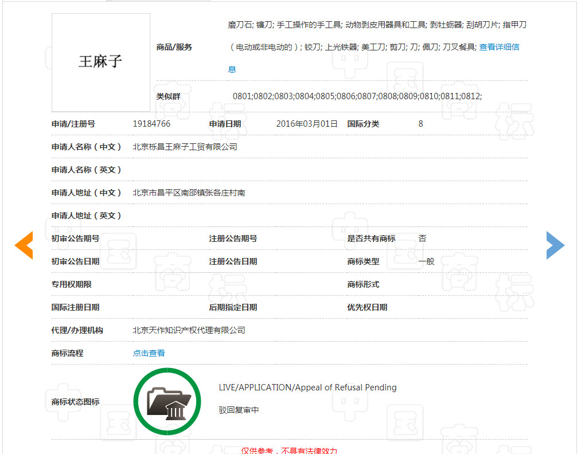Select application date 2016年03月01日

coord(307,124)
